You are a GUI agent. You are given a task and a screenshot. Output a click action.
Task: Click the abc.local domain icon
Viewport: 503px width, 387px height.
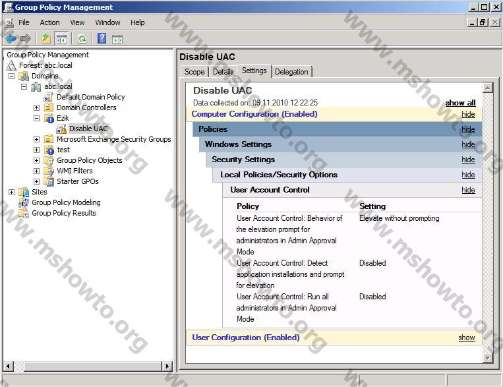coord(36,86)
